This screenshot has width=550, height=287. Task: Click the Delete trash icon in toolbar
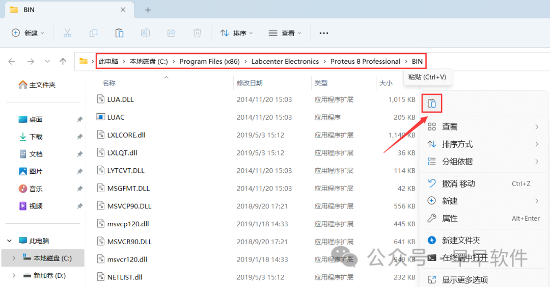tap(197, 33)
